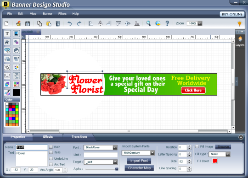Image resolution: width=248 pixels, height=178 pixels.
Task: Click the BUY ONLINE button
Action: [x=232, y=14]
